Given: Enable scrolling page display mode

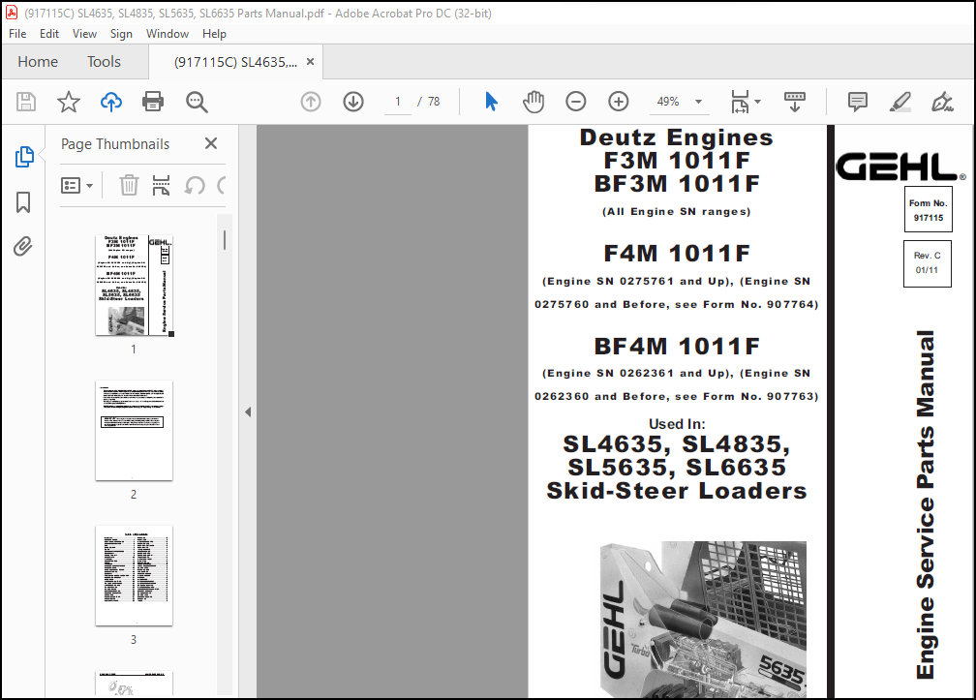Looking at the screenshot, I should point(794,102).
